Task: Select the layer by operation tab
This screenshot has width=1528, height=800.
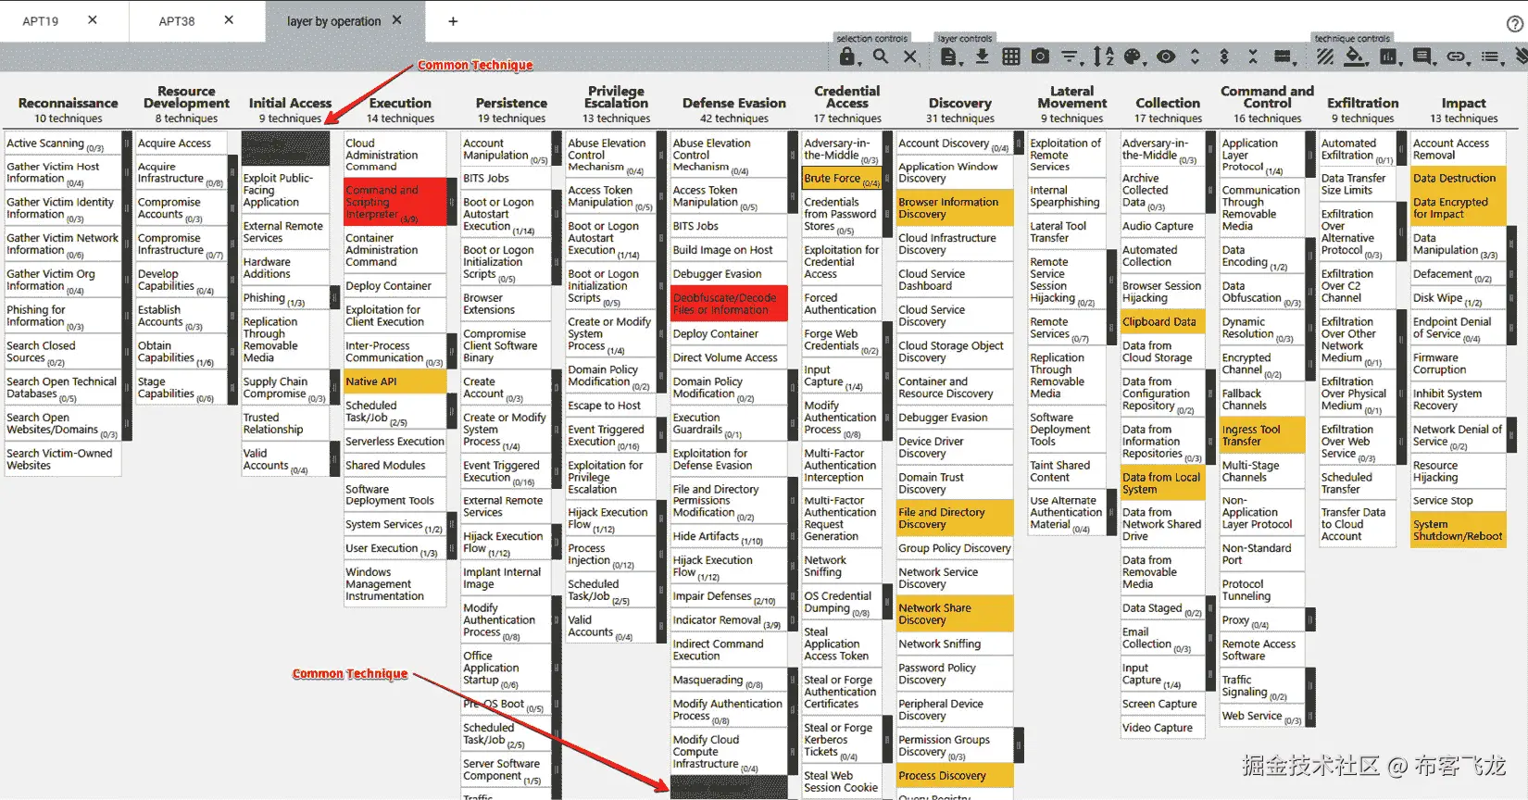Action: coord(333,21)
